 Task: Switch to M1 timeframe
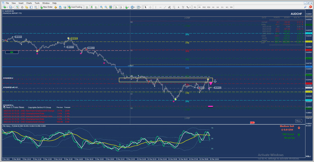click(195, 7)
